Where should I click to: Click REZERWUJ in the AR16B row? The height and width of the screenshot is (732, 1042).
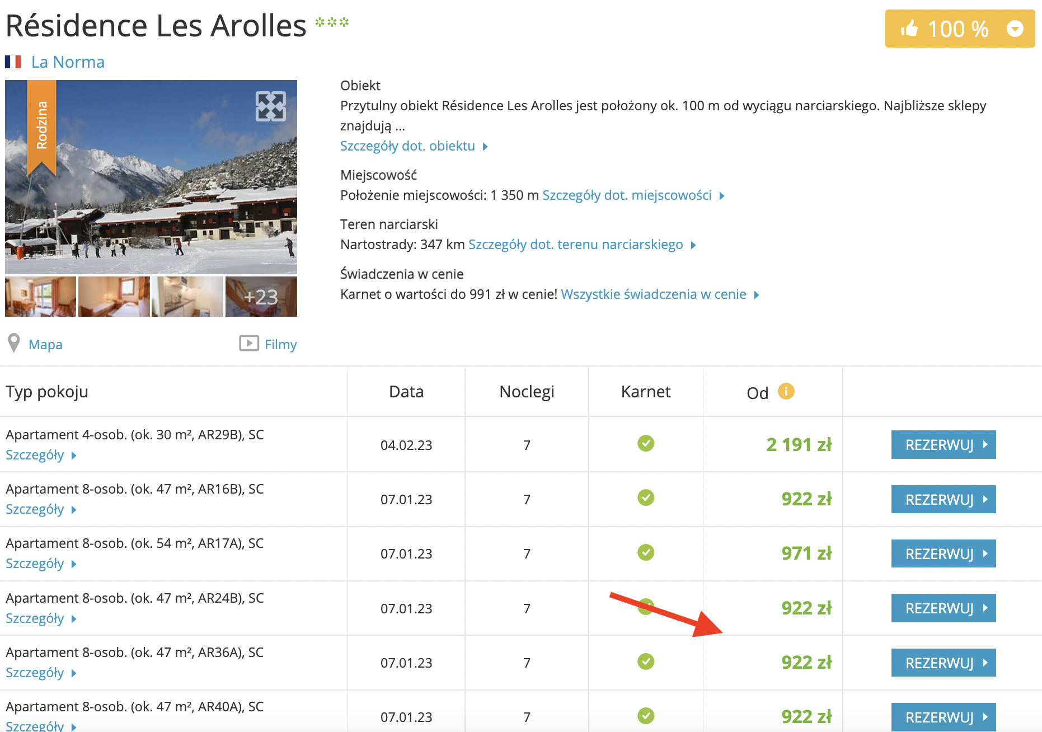[x=944, y=499]
